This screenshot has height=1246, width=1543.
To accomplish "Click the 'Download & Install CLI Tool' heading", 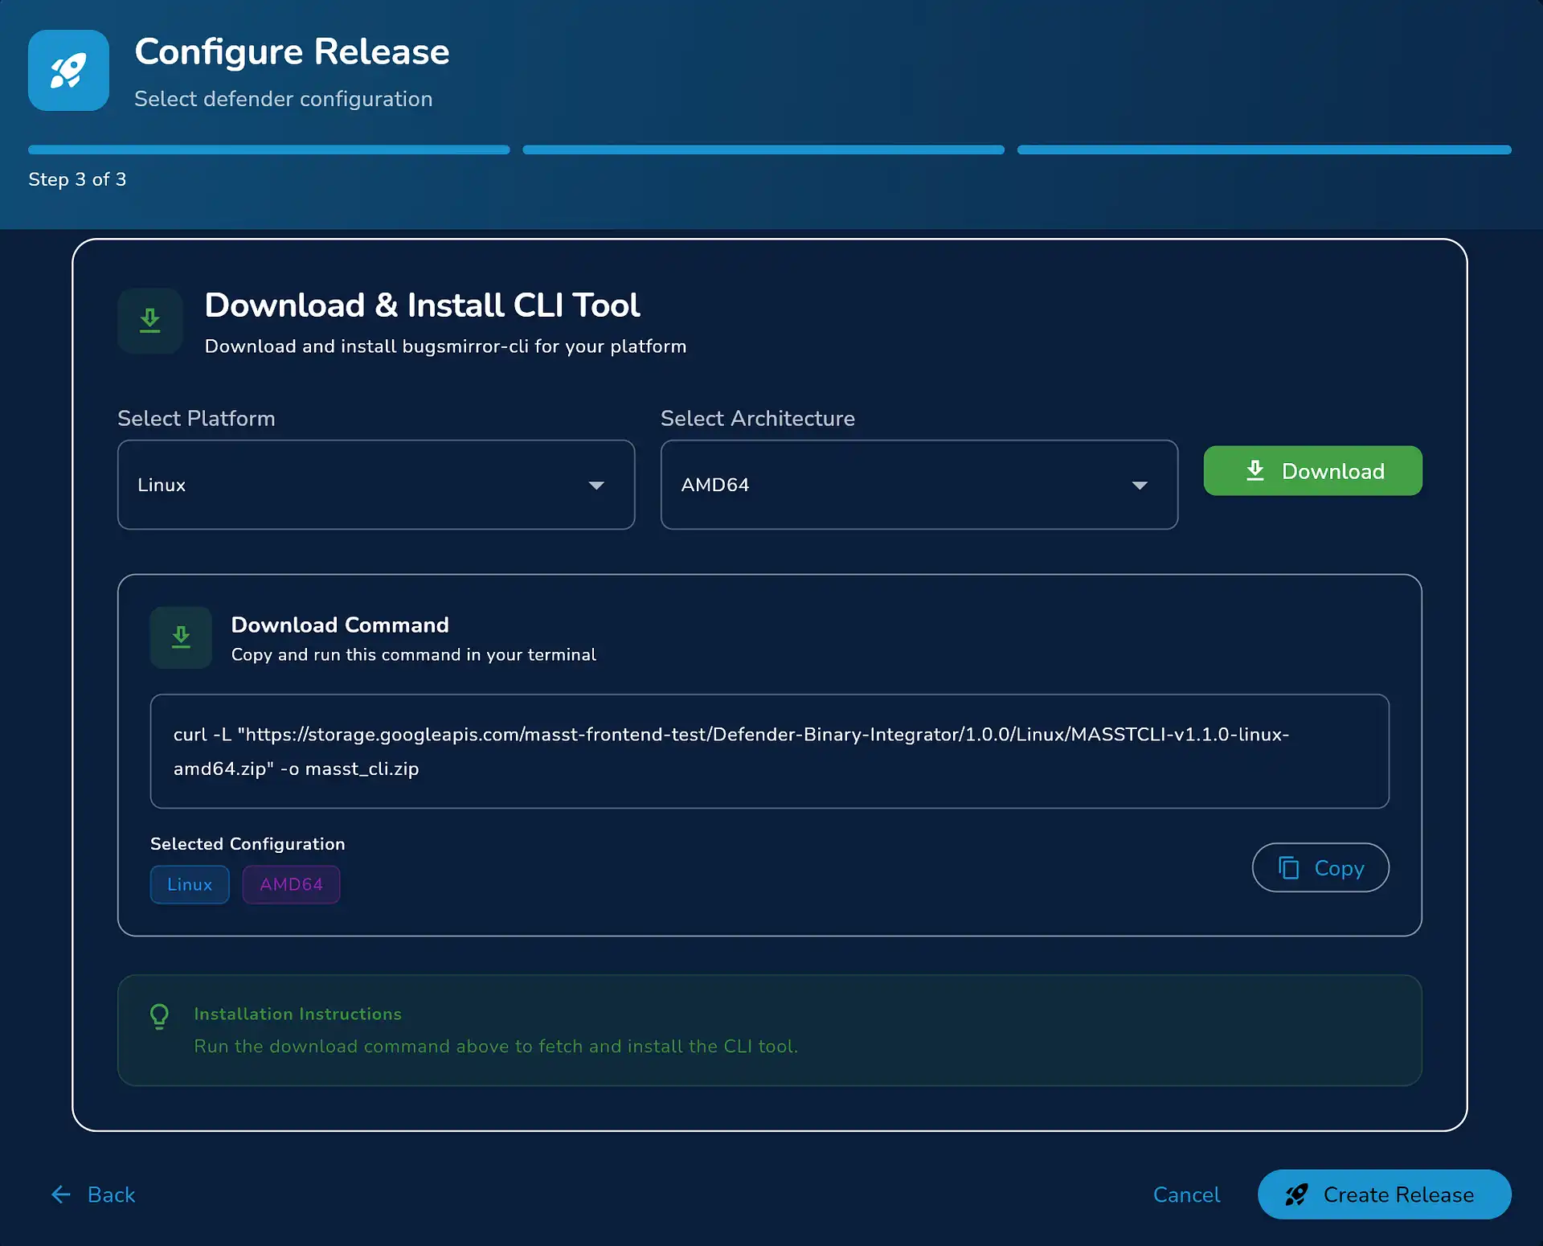I will [x=422, y=305].
